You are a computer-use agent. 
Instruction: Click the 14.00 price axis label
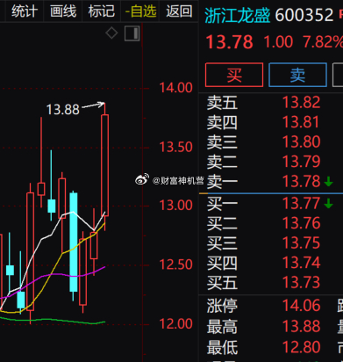tap(175, 88)
